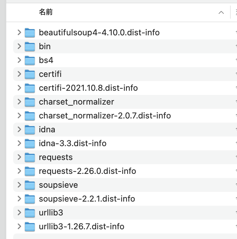
Task: Click the bs4 folder icon
Action: point(30,60)
